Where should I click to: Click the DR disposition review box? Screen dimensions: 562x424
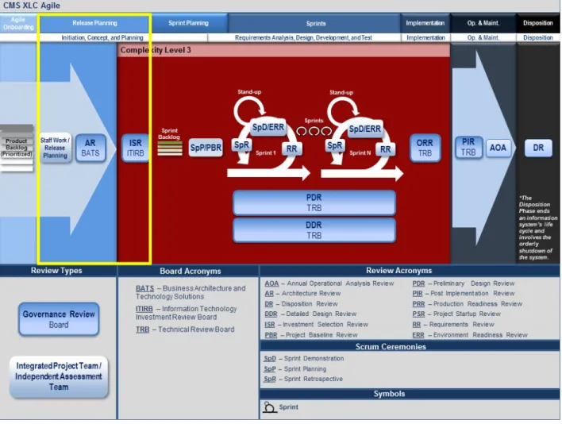point(538,148)
